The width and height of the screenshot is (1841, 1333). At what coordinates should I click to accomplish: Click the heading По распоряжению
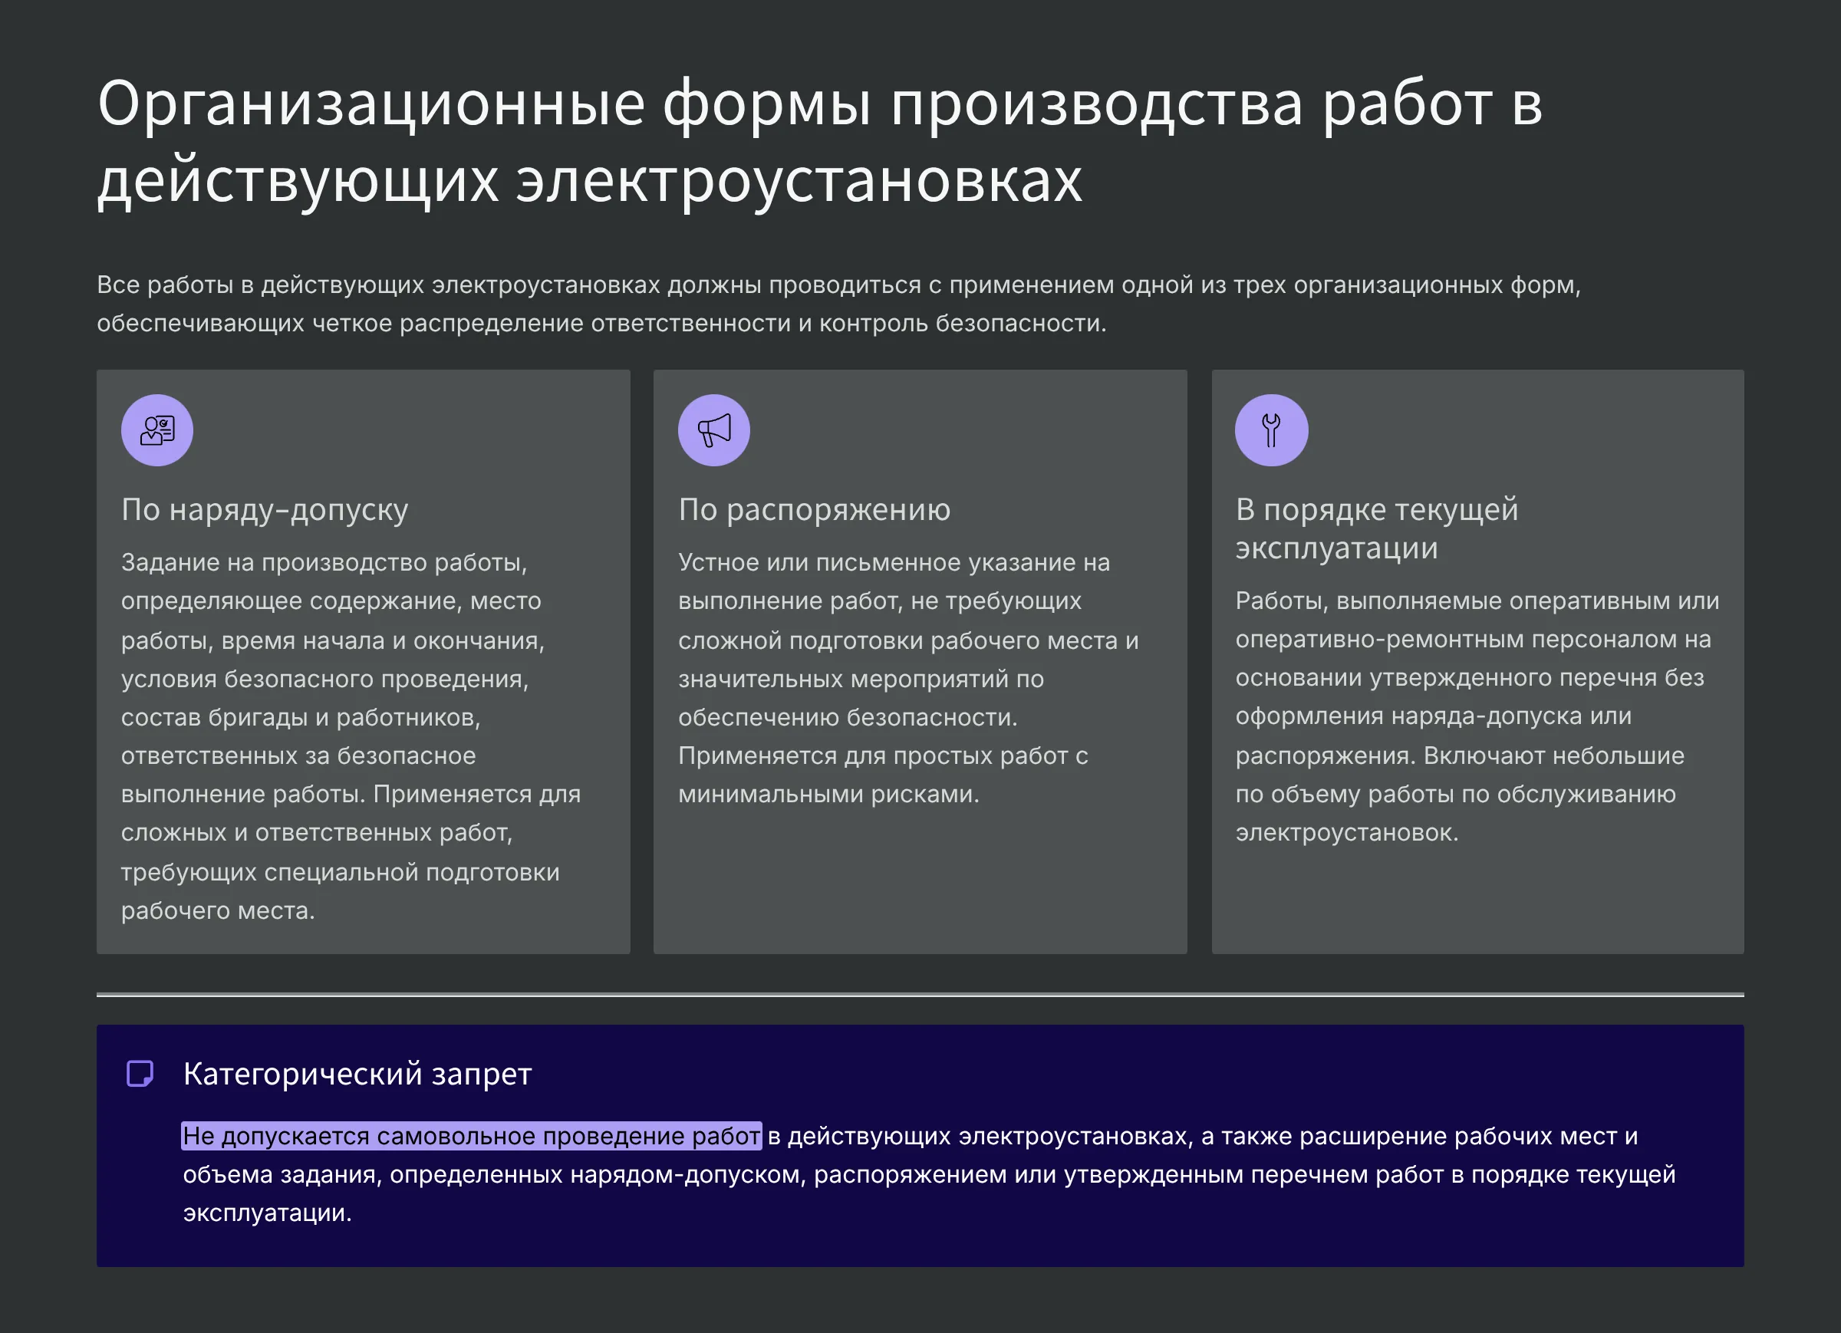(814, 510)
